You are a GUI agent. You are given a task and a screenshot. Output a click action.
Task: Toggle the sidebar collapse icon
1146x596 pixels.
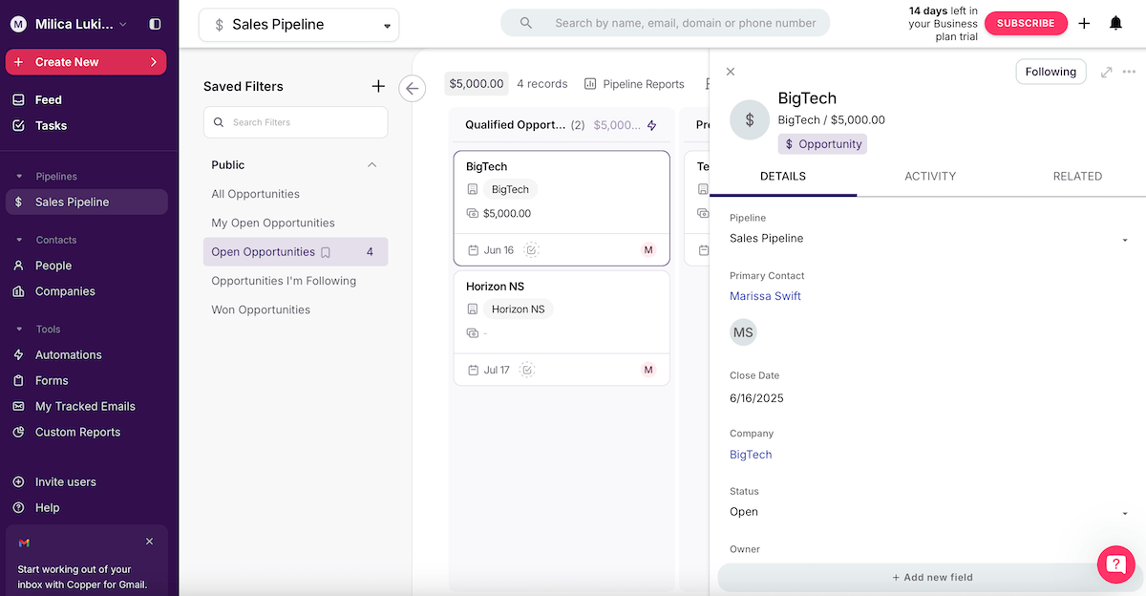pyautogui.click(x=156, y=24)
